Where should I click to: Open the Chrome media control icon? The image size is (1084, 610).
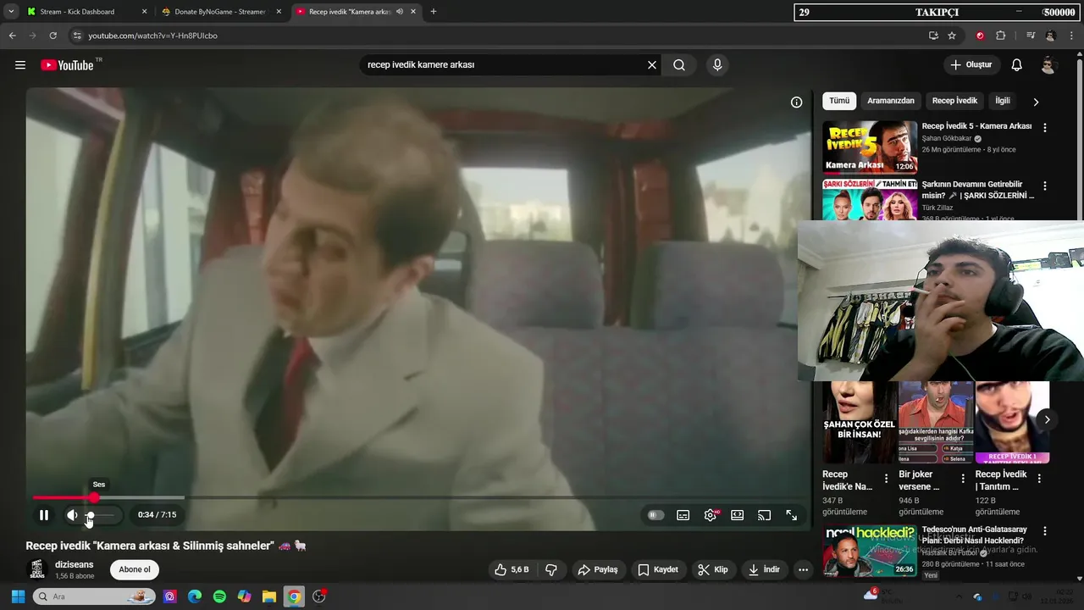click(1031, 36)
